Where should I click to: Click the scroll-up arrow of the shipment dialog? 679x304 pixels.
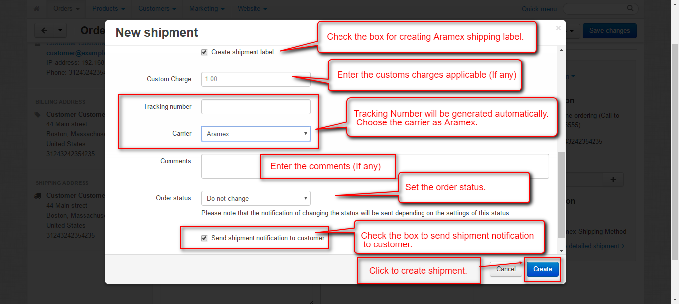coord(562,50)
